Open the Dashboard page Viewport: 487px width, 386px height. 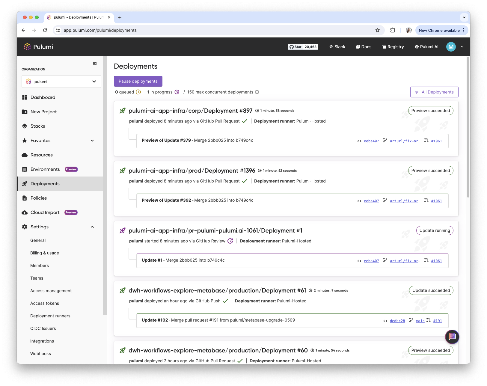tap(43, 97)
